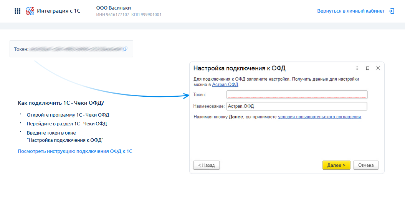Click the Наименование field with Астрал.ОФД
This screenshot has height=198, width=405.
(x=297, y=106)
